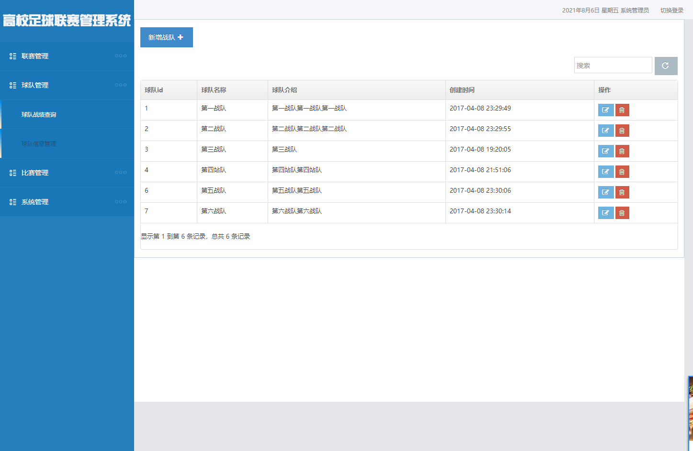The height and width of the screenshot is (451, 693).
Task: Click the 球队名称 column header
Action: (x=214, y=90)
